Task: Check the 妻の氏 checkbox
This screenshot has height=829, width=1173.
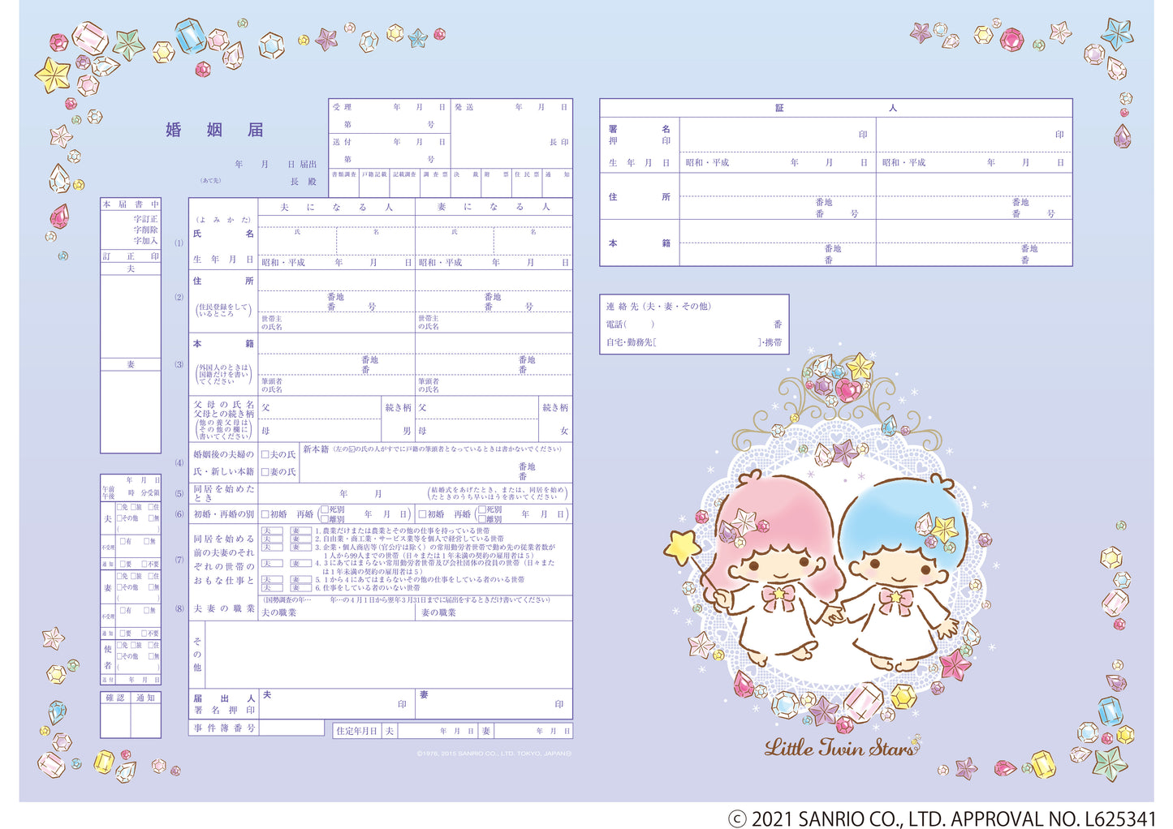Action: pos(265,471)
